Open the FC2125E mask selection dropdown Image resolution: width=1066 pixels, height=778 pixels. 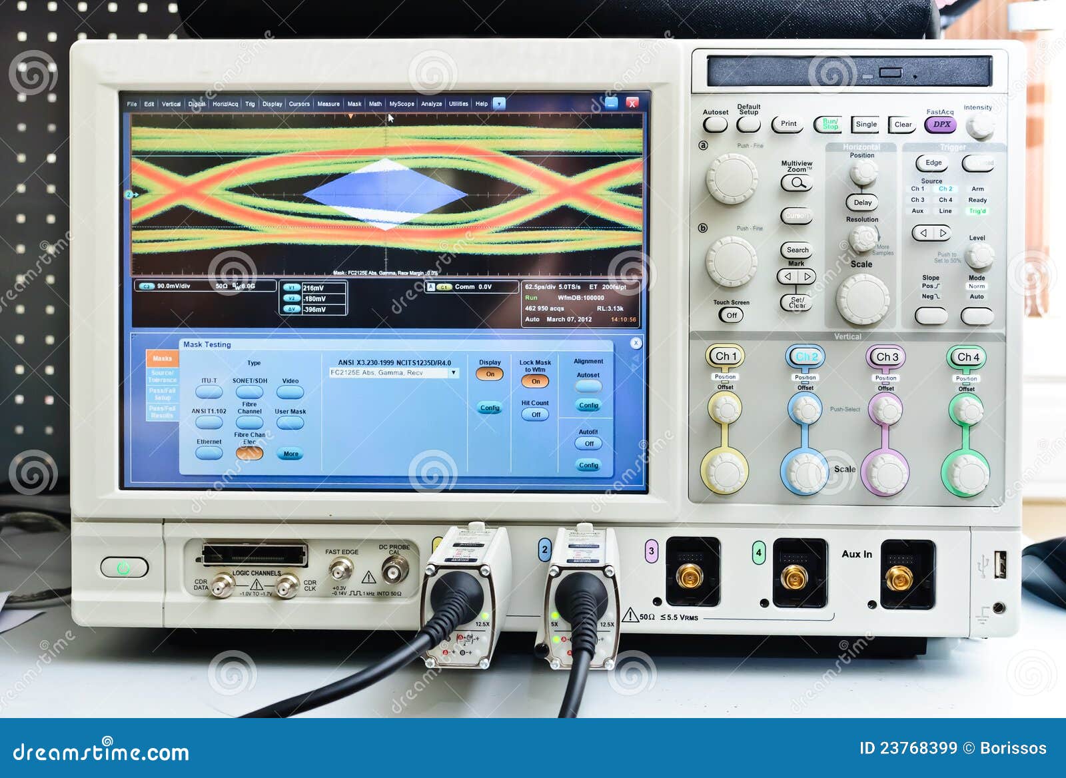click(454, 372)
